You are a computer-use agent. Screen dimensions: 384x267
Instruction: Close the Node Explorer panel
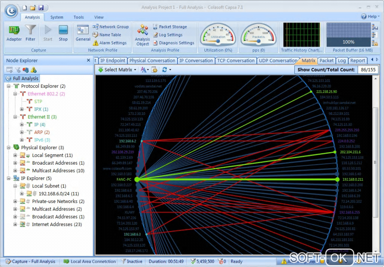click(88, 60)
